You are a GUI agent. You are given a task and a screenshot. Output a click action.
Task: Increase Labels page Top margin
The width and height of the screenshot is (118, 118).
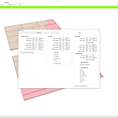tap(93, 49)
